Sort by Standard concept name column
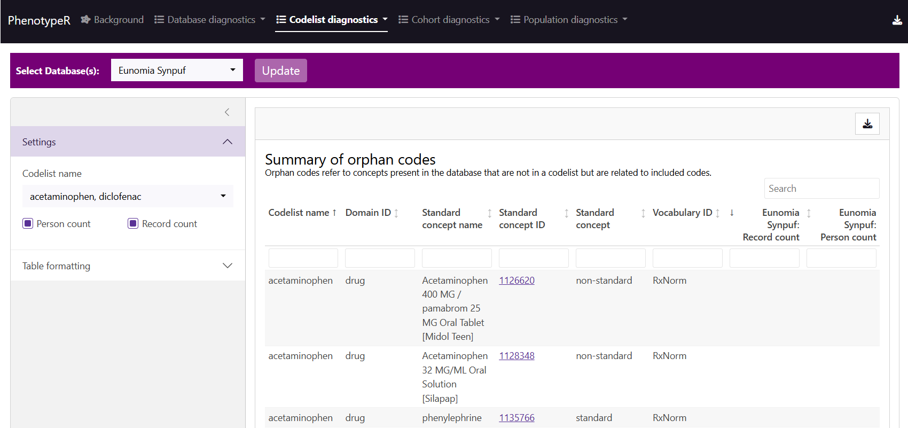The width and height of the screenshot is (908, 428). (x=489, y=213)
